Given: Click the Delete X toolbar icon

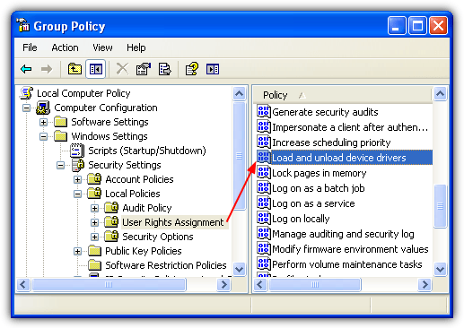Looking at the screenshot, I should click(122, 69).
